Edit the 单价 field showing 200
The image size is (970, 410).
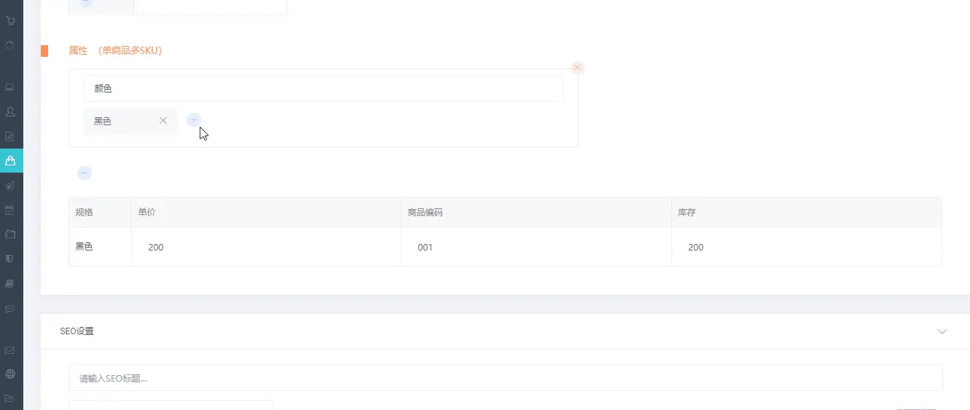(266, 248)
